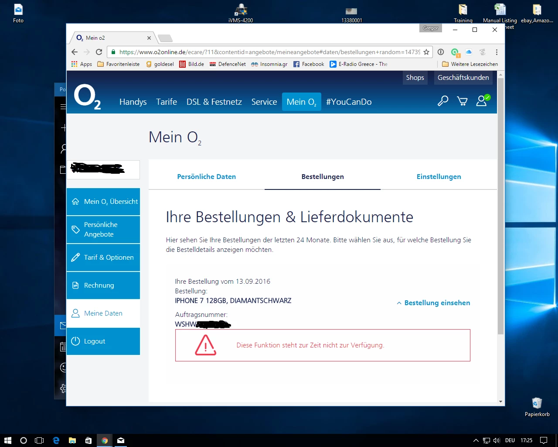Switch to Persönliche Daten tab
Screen dimensions: 558x447
pos(207,177)
